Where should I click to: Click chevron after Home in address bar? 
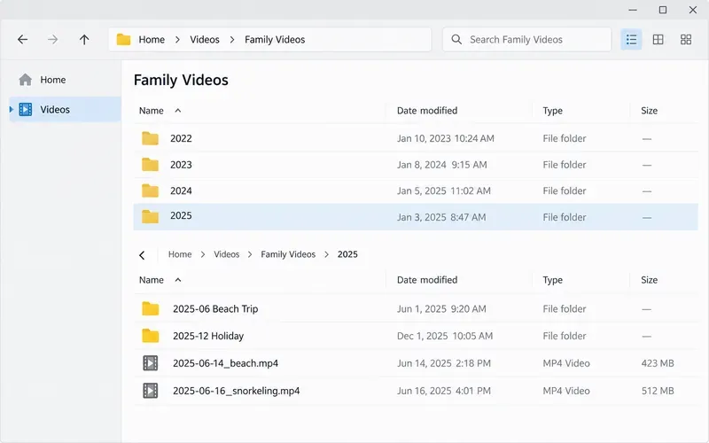(178, 40)
